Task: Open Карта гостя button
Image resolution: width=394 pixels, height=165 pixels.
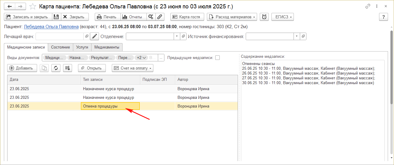Action: tap(187, 17)
